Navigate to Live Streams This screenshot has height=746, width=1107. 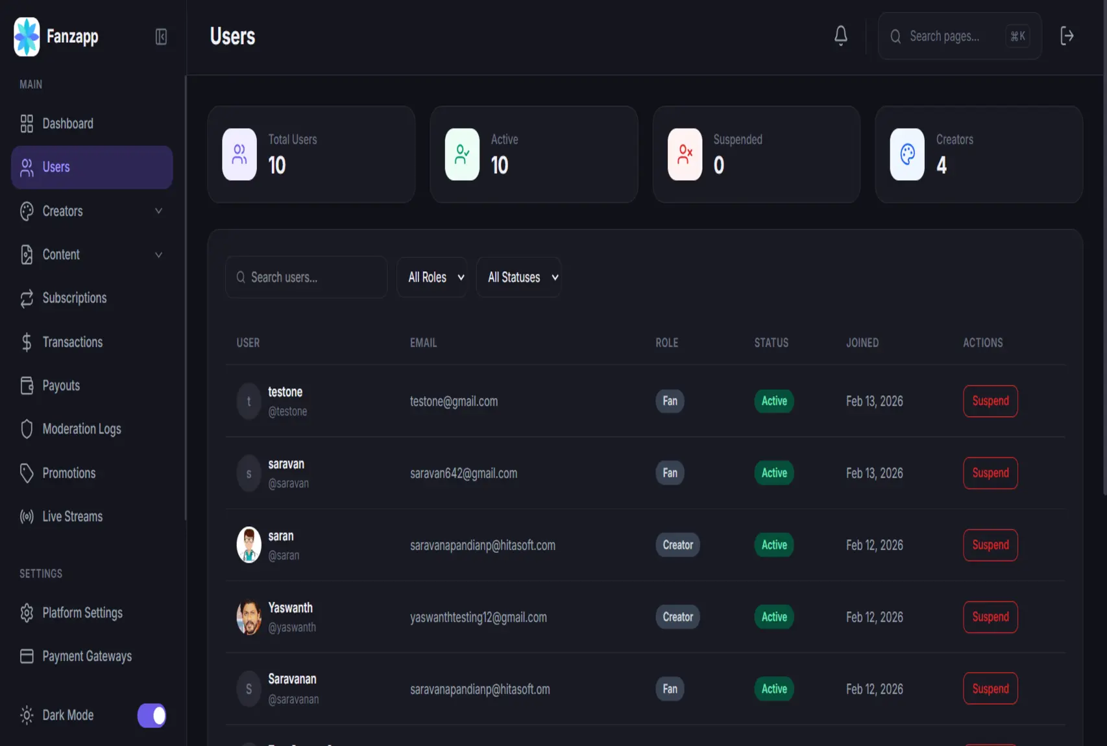92,516
